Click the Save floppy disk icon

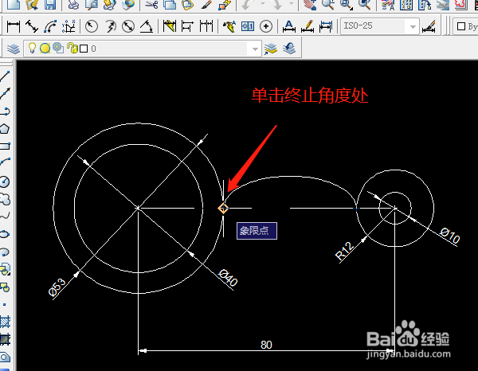point(50,5)
